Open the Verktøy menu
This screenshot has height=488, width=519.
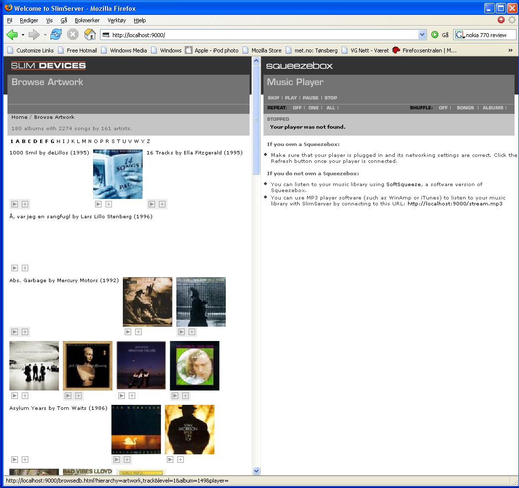[116, 20]
